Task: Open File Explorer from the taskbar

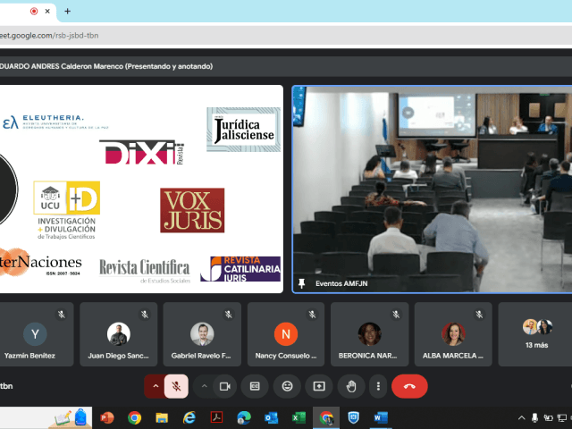Action: click(162, 417)
